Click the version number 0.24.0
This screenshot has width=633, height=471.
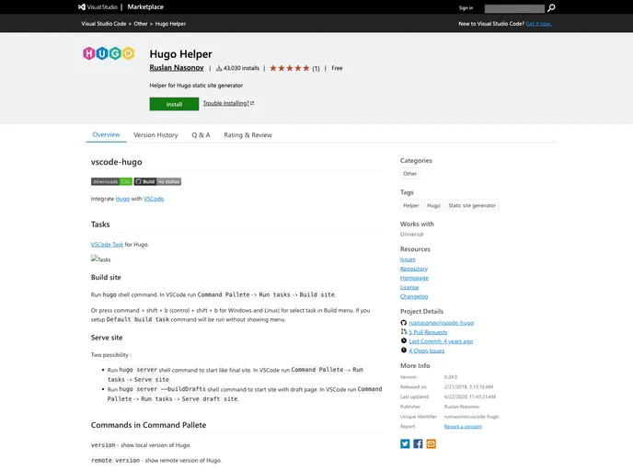click(451, 377)
